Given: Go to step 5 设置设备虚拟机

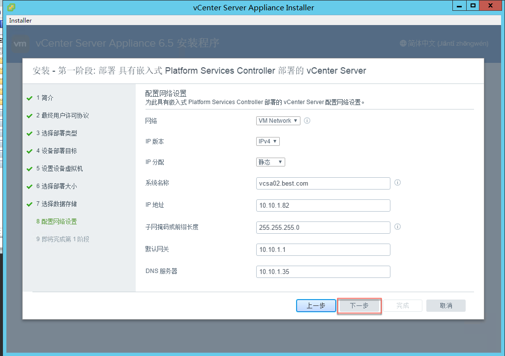Looking at the screenshot, I should click(x=59, y=168).
